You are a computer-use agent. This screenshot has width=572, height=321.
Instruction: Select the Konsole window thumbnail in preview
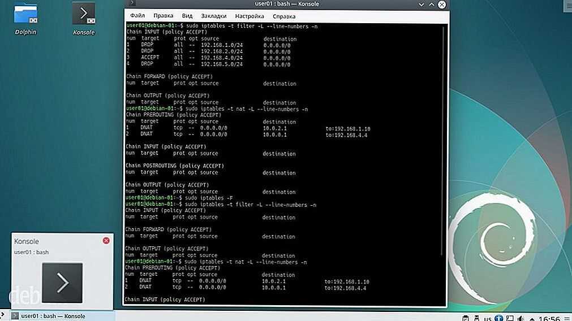tap(62, 283)
